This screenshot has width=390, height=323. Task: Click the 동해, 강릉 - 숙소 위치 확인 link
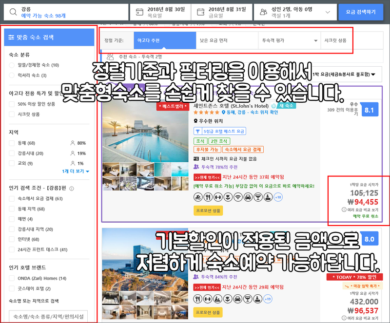[250, 112]
